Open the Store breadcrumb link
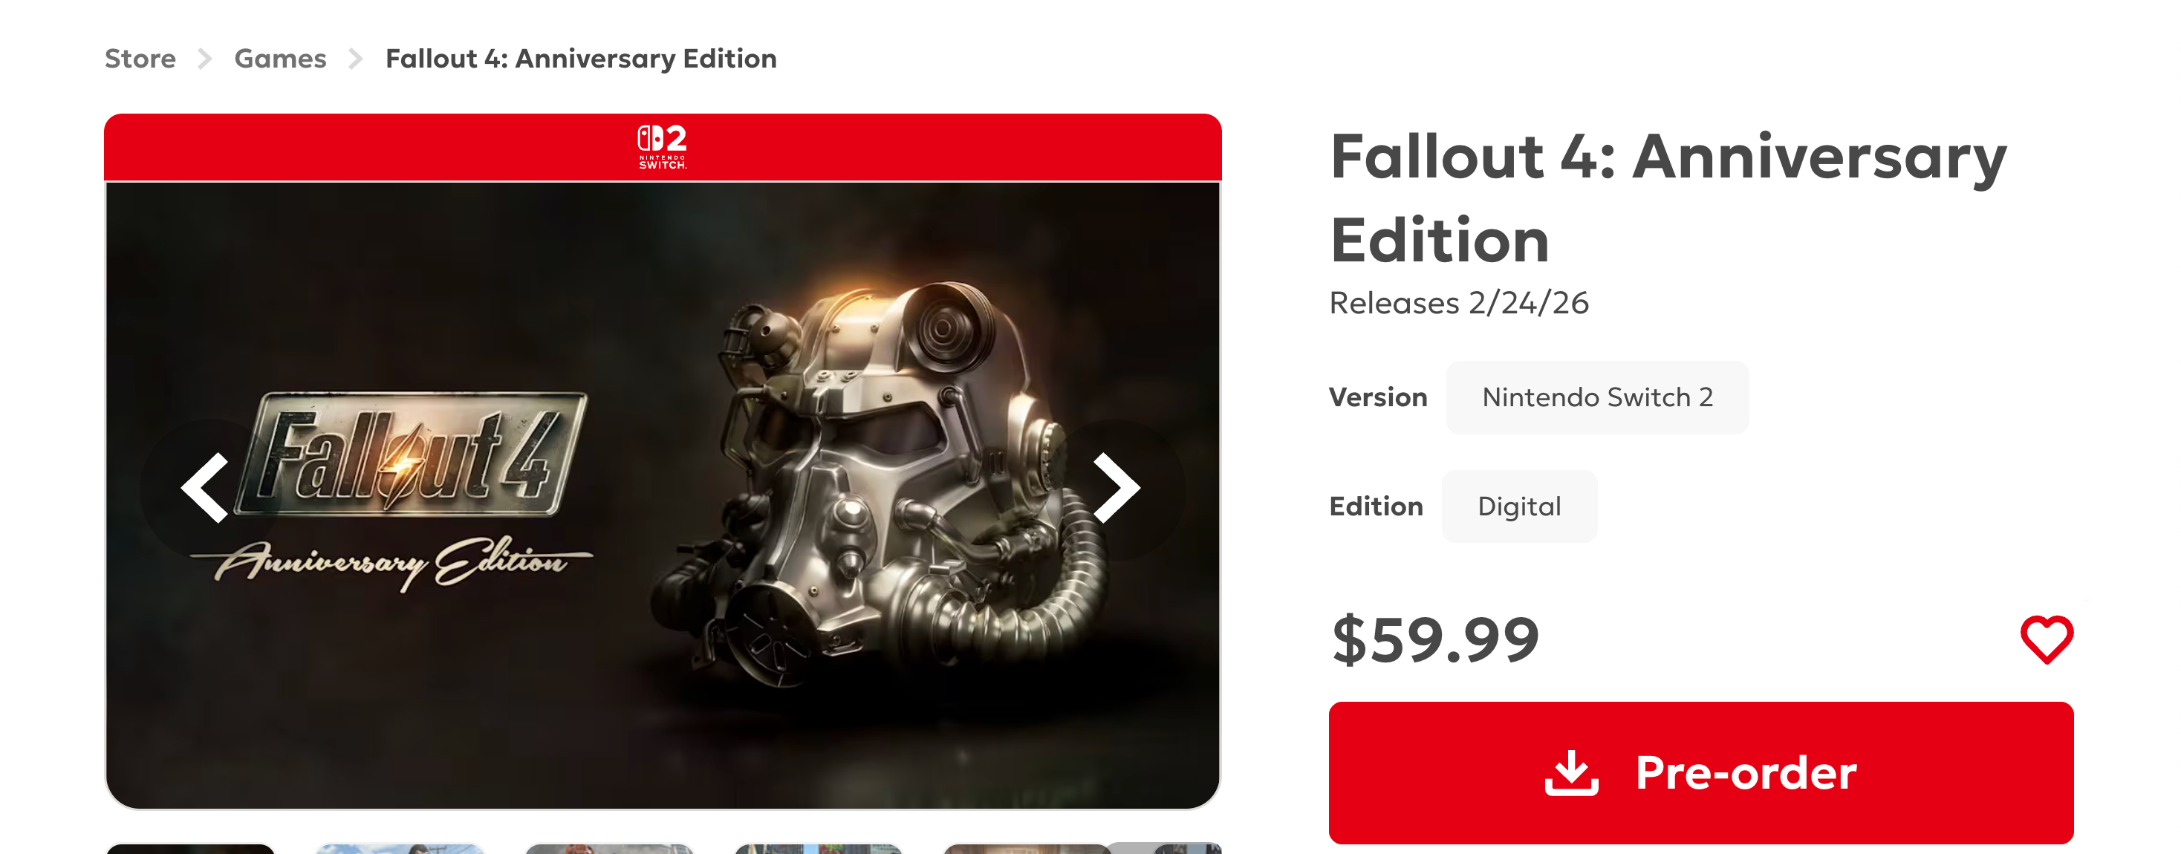 pyautogui.click(x=140, y=59)
